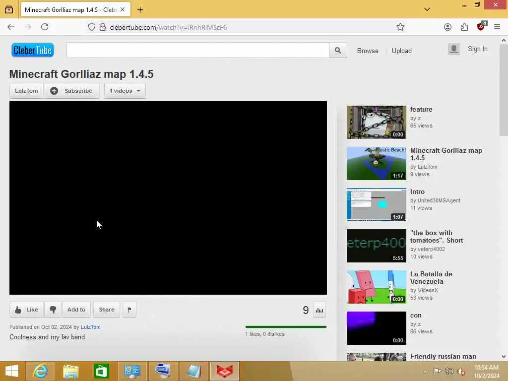The height and width of the screenshot is (381, 508).
Task: Expand the '1 videos' dropdown
Action: [125, 91]
